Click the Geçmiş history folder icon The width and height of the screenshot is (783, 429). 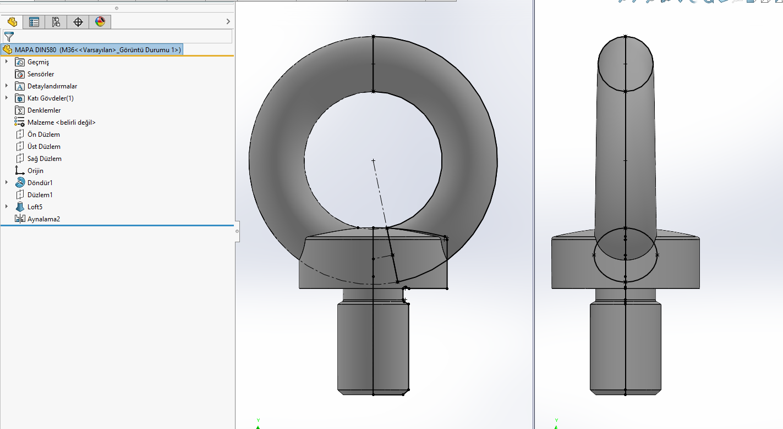tap(20, 62)
